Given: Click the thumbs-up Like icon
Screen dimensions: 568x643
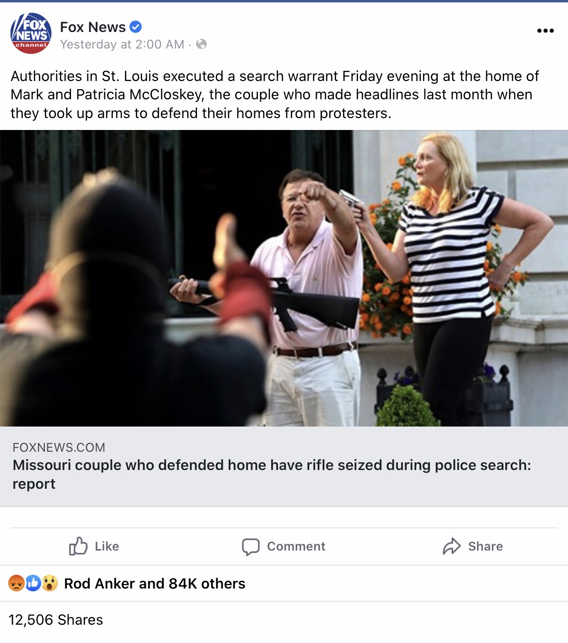Looking at the screenshot, I should [x=78, y=546].
